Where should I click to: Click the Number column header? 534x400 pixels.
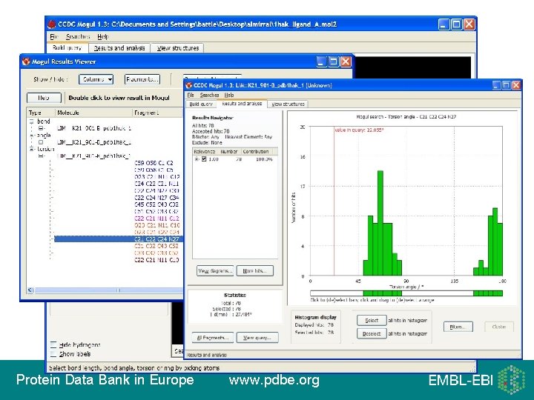[x=230, y=151]
